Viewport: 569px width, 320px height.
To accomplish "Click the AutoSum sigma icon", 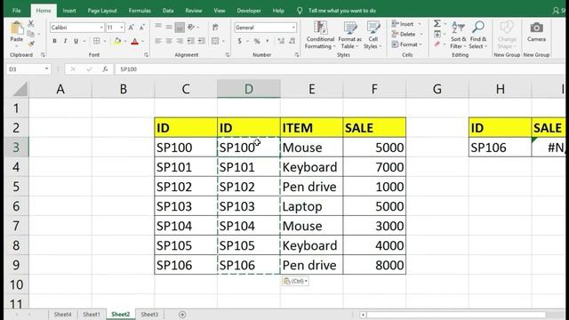I will pyautogui.click(x=437, y=24).
